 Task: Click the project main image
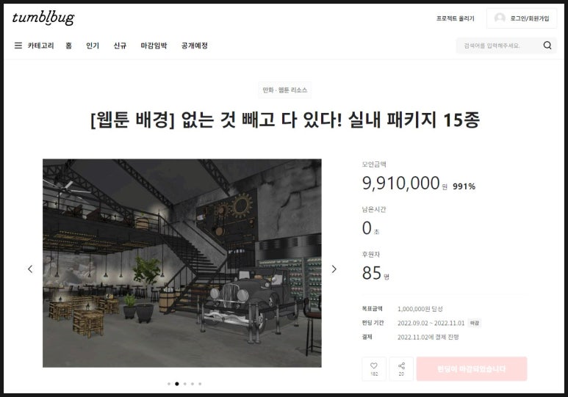181,263
